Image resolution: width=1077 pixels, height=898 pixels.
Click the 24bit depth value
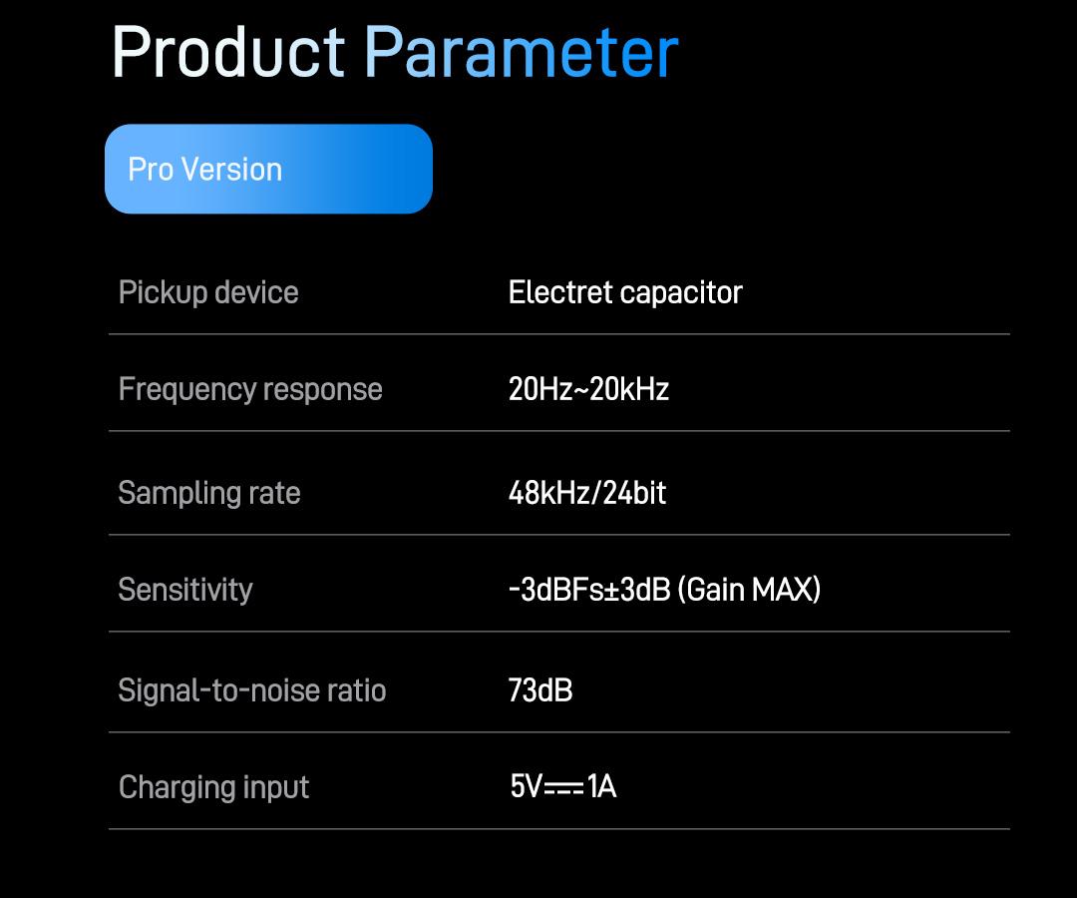click(x=635, y=493)
